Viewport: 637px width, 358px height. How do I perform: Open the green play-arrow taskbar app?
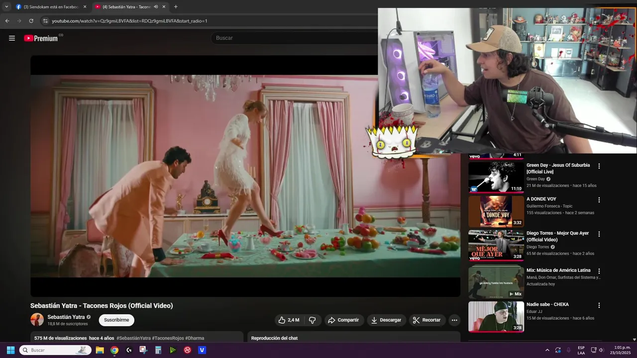tap(173, 350)
